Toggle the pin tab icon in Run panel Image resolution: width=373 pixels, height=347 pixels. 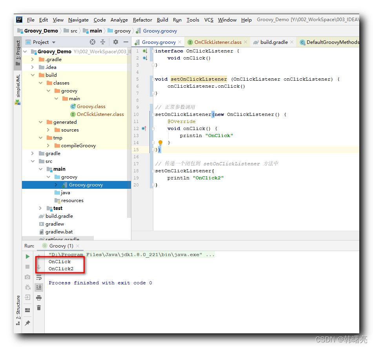pos(27,323)
